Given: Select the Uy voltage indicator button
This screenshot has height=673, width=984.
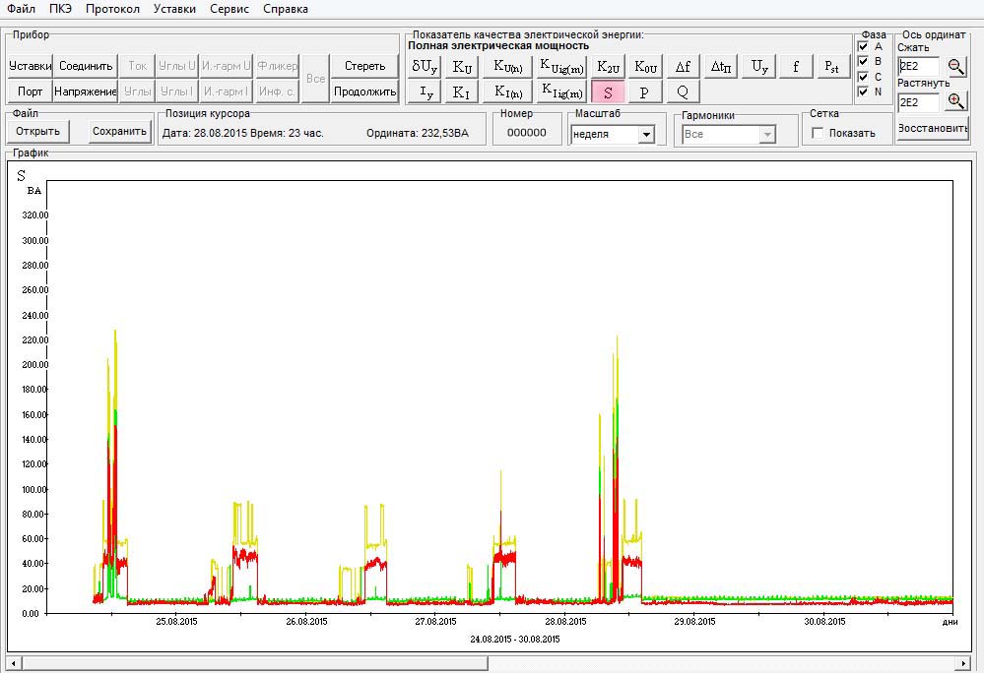Looking at the screenshot, I should click(x=758, y=67).
